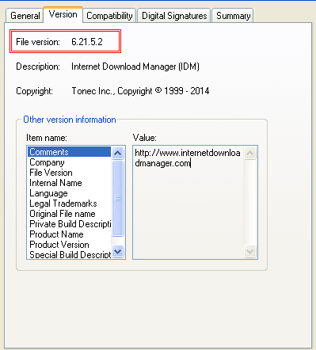316x350 pixels.
Task: Click the Copyright: label
Action: pos(34,91)
